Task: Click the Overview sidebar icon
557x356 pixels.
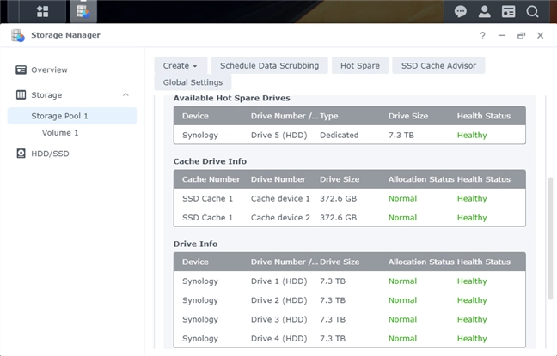Action: click(x=21, y=69)
